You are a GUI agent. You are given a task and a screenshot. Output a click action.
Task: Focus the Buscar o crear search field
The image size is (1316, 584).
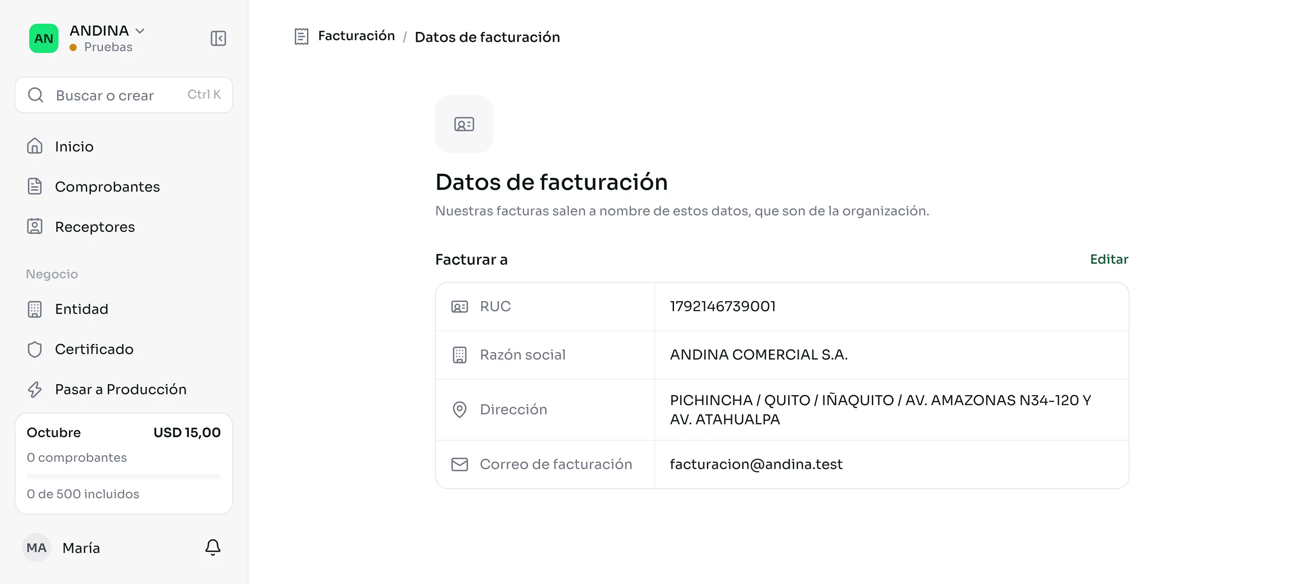pos(124,95)
